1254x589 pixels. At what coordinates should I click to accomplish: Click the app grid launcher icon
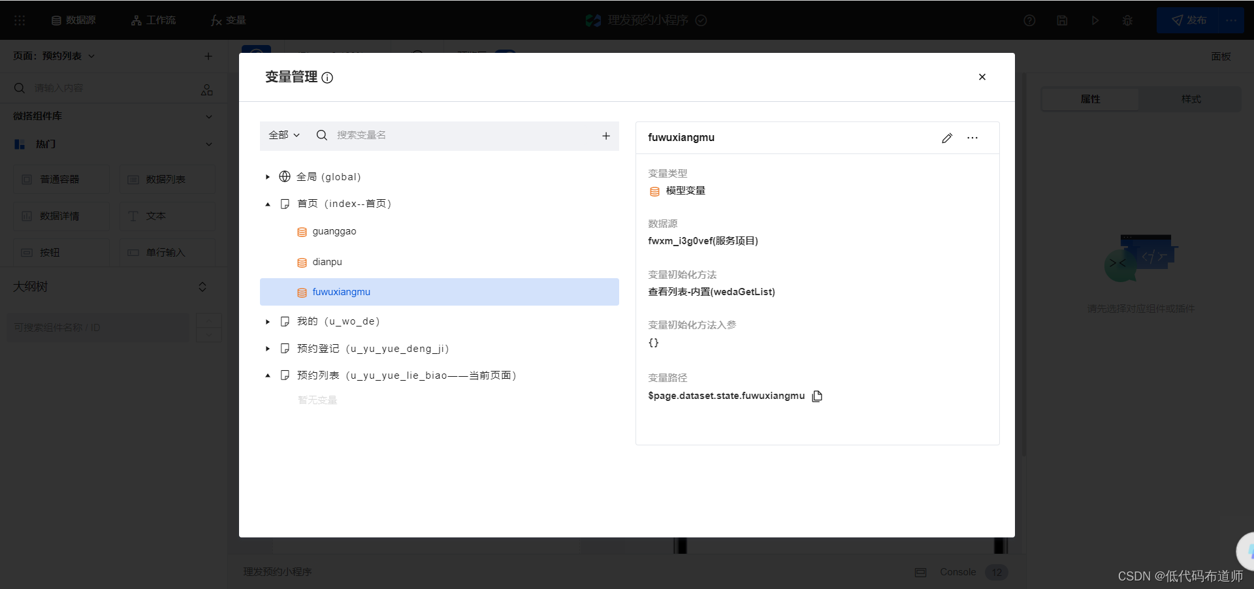coord(20,20)
